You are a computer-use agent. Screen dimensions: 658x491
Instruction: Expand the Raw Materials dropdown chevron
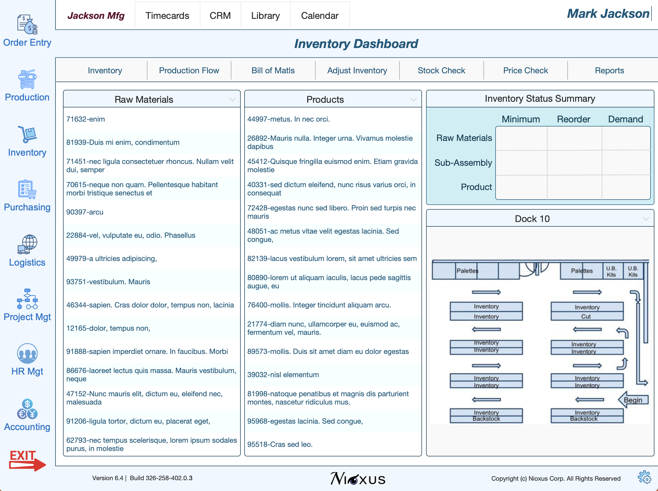click(x=232, y=100)
